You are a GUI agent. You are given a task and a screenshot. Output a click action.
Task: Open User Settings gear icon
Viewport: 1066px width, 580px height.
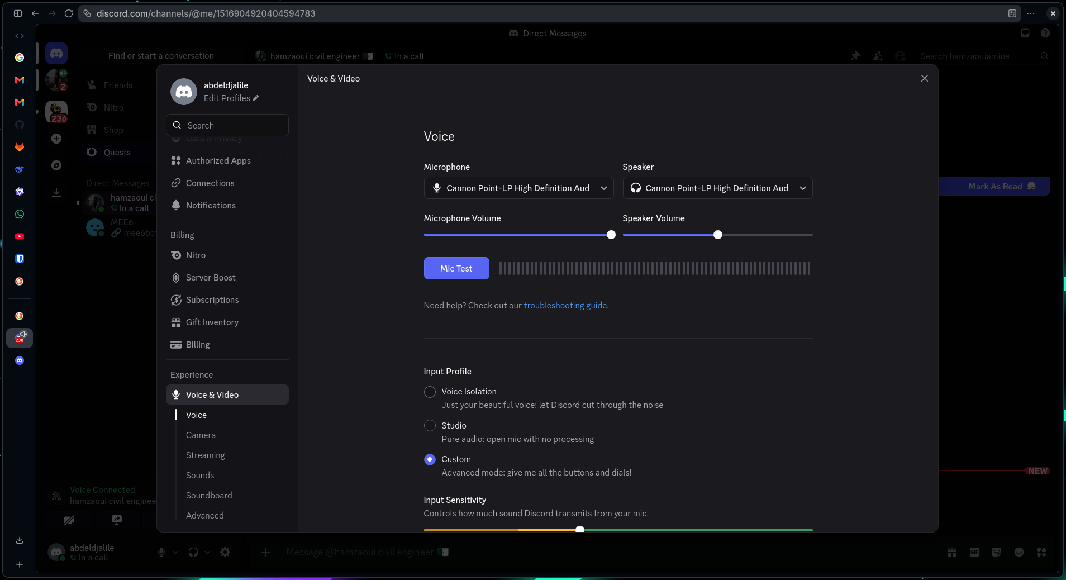[225, 552]
